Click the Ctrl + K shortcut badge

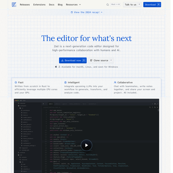click(115, 5)
